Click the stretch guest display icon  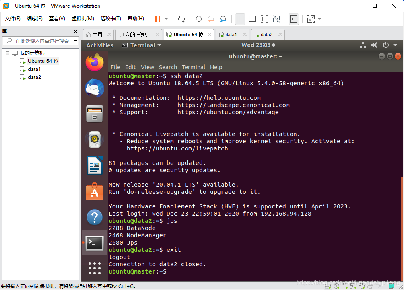pyautogui.click(x=311, y=19)
